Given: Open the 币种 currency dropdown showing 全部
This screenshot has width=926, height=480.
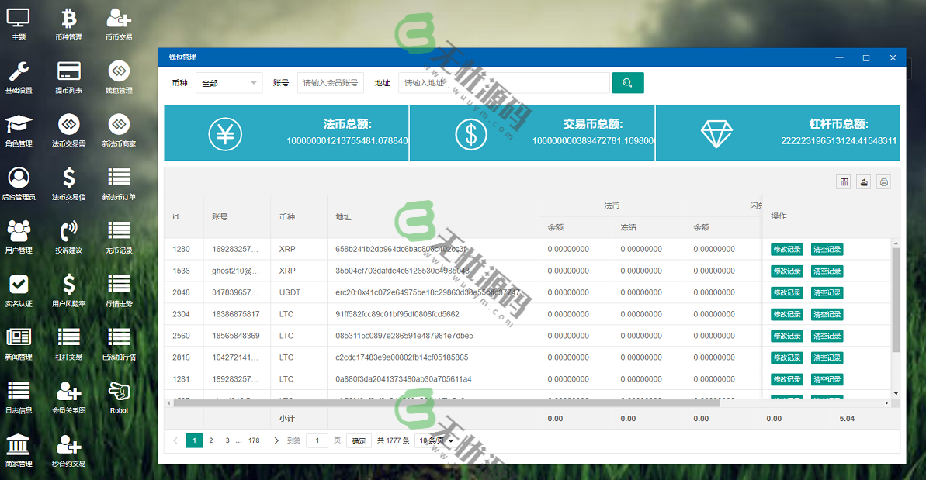Looking at the screenshot, I should click(228, 82).
